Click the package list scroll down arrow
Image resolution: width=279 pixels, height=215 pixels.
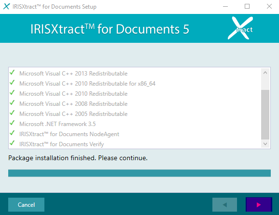click(x=265, y=144)
